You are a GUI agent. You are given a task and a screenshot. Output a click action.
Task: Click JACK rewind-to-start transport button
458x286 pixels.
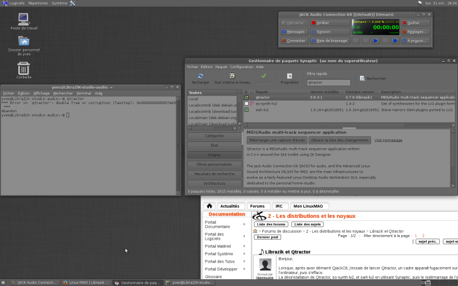click(356, 41)
